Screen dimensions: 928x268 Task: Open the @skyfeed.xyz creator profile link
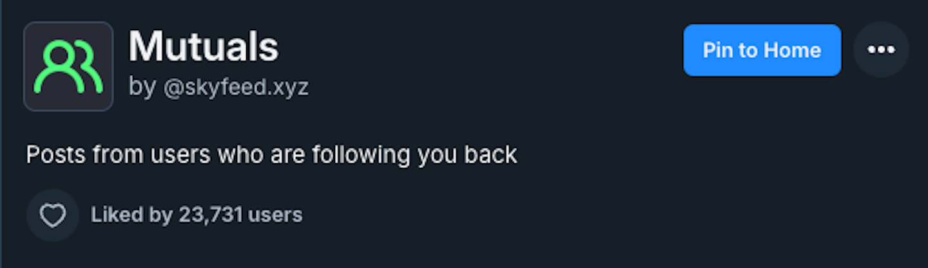pos(236,87)
